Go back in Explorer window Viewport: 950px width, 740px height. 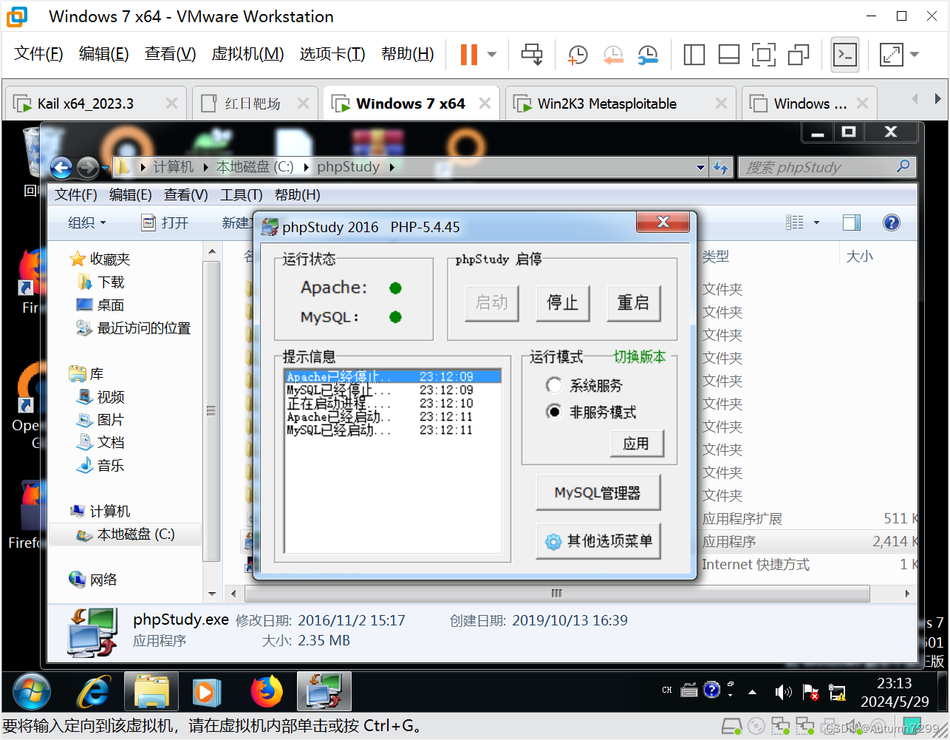coord(61,168)
